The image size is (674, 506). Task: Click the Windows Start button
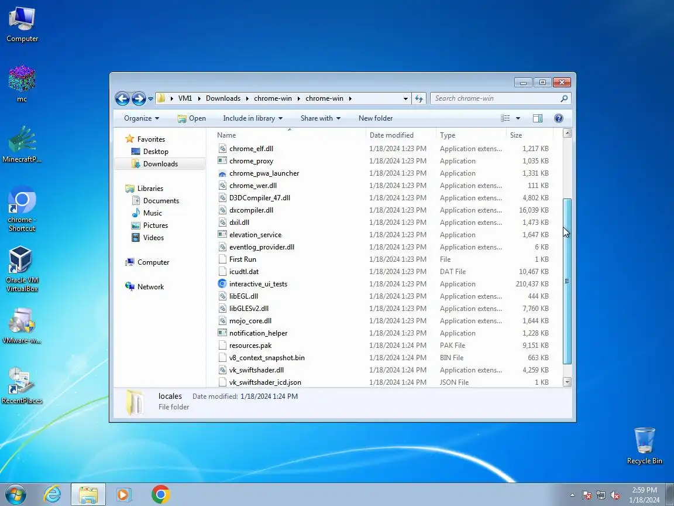15,494
